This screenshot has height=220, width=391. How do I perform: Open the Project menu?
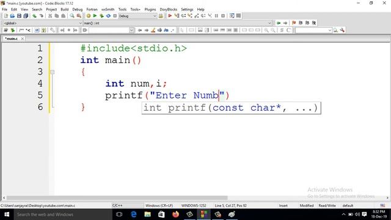(x=51, y=9)
